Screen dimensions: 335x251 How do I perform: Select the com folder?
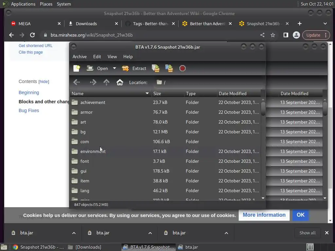coord(165,142)
